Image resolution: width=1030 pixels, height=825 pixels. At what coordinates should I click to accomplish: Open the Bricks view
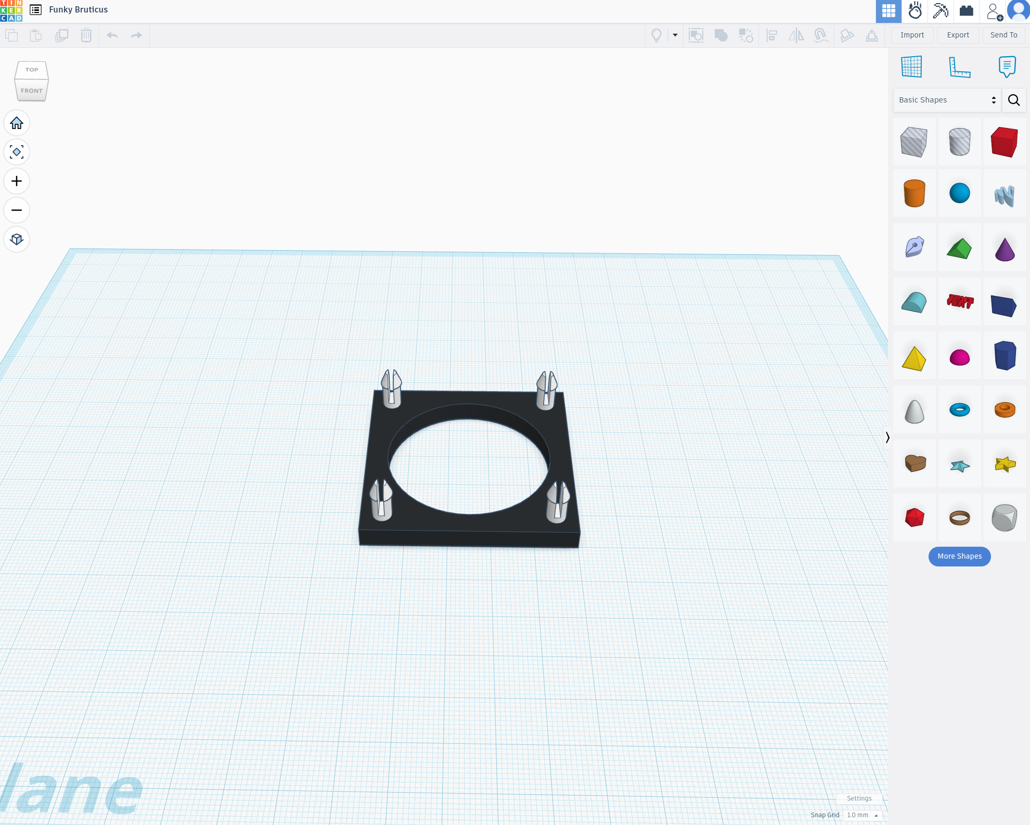pyautogui.click(x=967, y=11)
